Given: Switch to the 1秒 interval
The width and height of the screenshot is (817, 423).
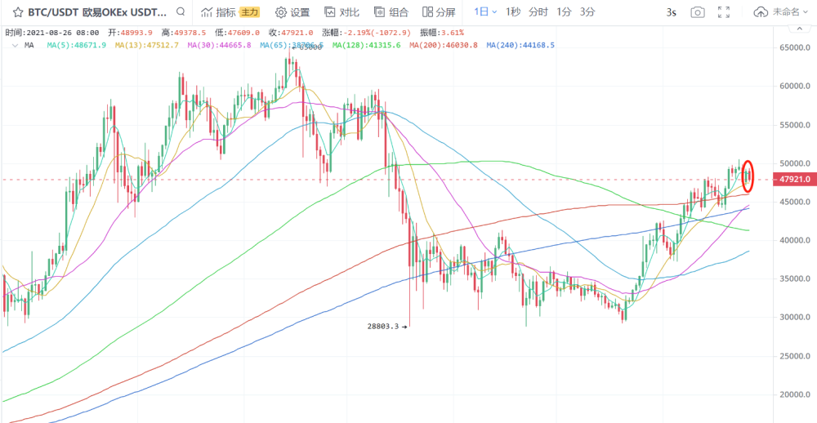Looking at the screenshot, I should 513,11.
